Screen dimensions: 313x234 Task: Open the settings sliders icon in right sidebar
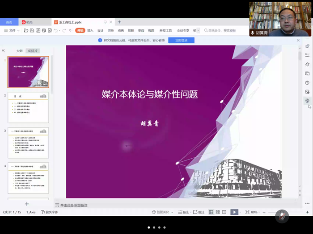307,55
